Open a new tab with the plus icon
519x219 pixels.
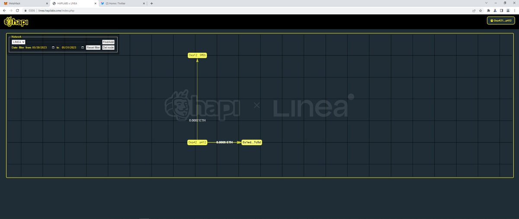(x=151, y=3)
